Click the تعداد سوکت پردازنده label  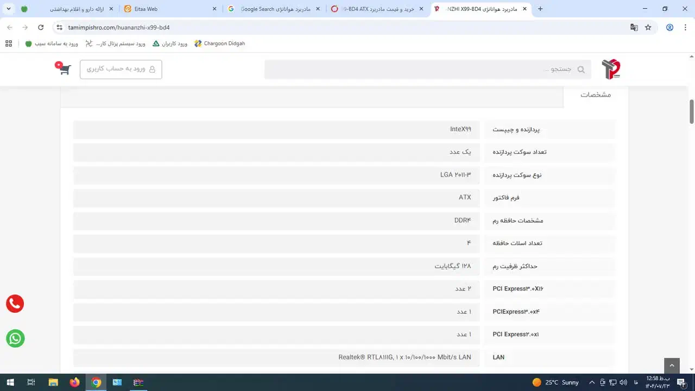[520, 152]
